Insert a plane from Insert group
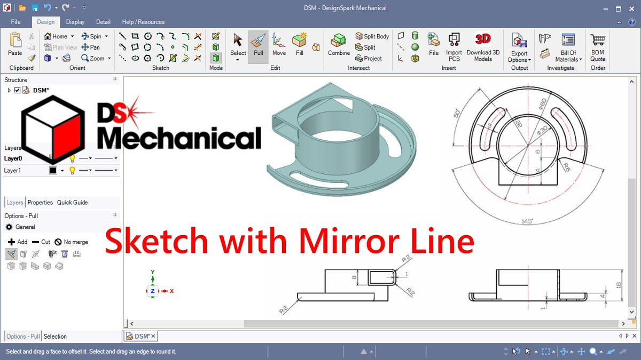The width and height of the screenshot is (641, 360). click(x=401, y=36)
